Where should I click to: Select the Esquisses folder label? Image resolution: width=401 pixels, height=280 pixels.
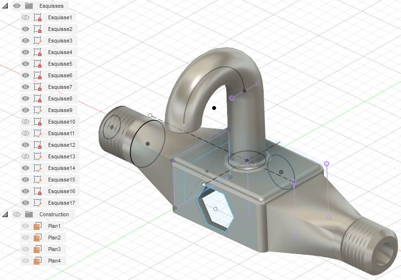(52, 6)
